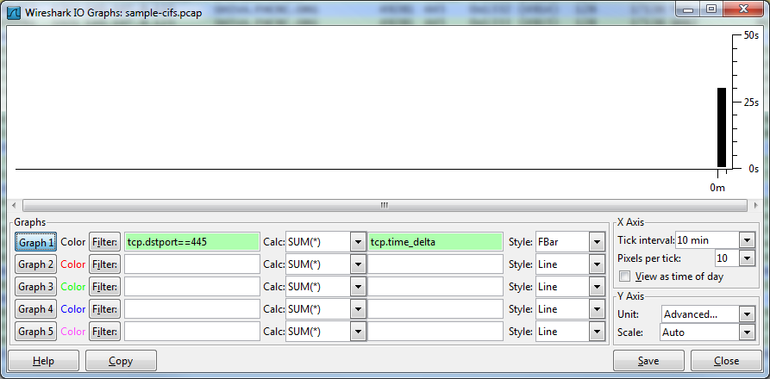Click the horizontal graph scrollbar
The width and height of the screenshot is (770, 379).
point(384,205)
